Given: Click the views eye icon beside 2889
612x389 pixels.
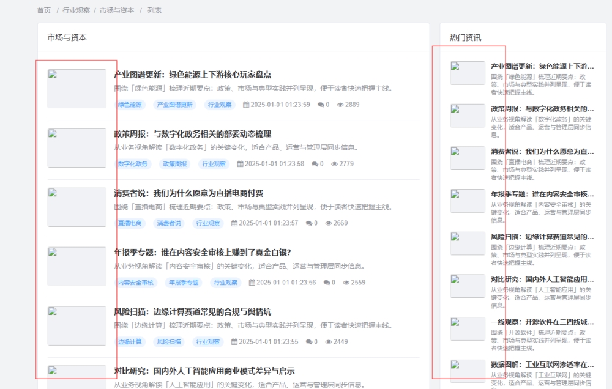Looking at the screenshot, I should click(340, 105).
